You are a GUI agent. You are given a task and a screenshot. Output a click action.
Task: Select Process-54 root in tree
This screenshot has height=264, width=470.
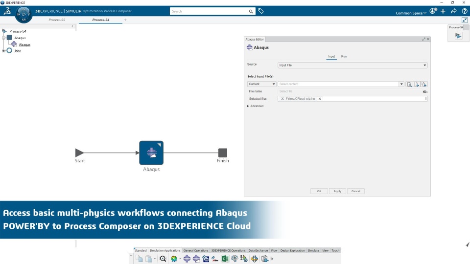18,31
